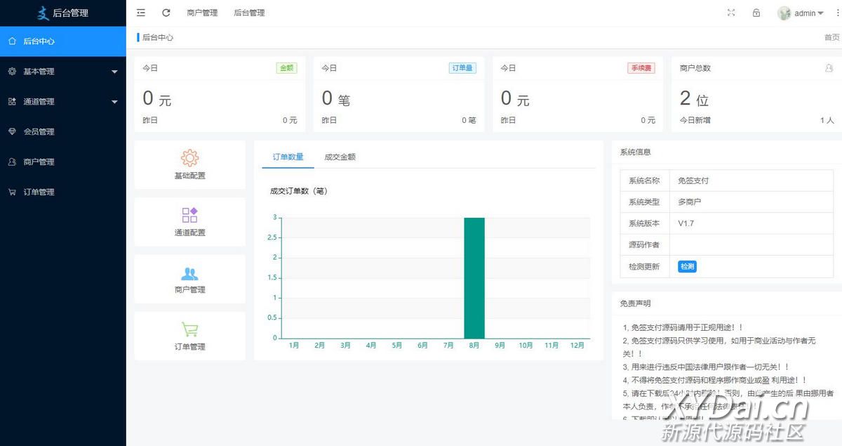Screen dimensions: 842x446
Task: Click the admin username text
Action: pyautogui.click(x=805, y=13)
